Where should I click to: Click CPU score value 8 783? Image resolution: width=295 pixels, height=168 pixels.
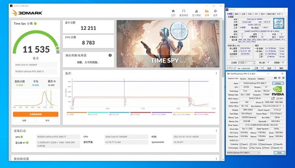88,43
